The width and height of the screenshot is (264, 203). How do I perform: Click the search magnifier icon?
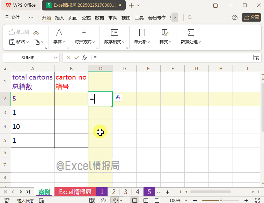pyautogui.click(x=190, y=17)
